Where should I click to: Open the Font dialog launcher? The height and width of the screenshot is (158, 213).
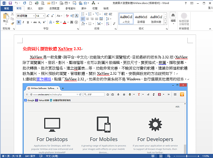78,29
